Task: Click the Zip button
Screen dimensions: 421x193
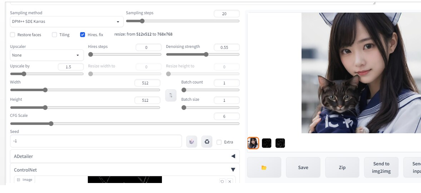Action: tap(342, 167)
